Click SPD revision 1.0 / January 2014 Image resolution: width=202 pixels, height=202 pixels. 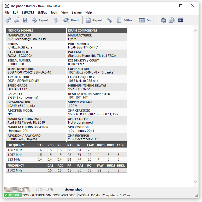tap(81, 131)
